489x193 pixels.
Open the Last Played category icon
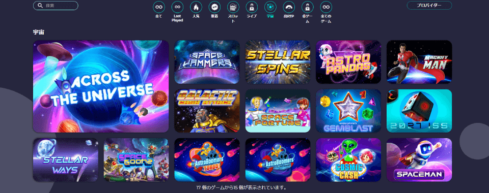177,7
